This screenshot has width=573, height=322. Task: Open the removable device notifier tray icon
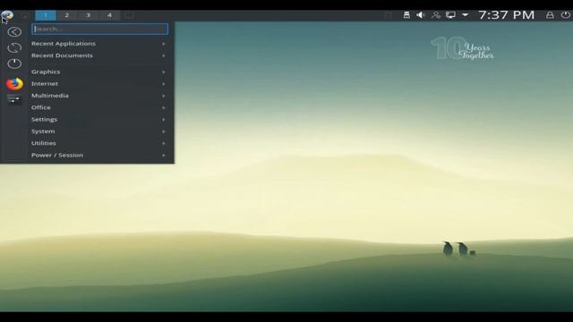pyautogui.click(x=406, y=15)
